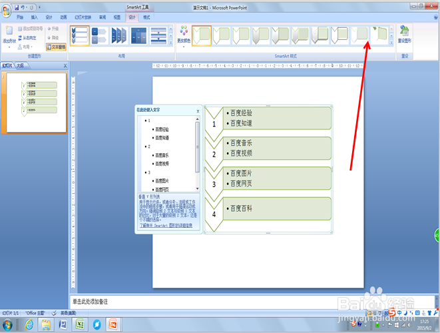Click the Save icon in quick access toolbar

point(17,7)
